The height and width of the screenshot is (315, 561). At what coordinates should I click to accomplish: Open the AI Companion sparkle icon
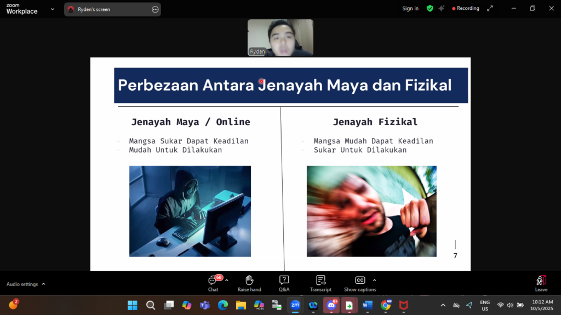tap(442, 9)
